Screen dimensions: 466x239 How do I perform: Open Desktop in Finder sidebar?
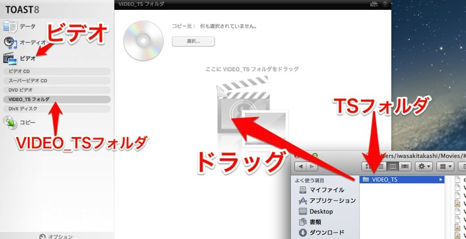point(316,212)
